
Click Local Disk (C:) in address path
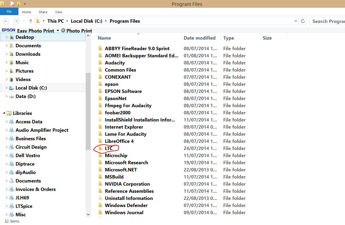click(86, 21)
